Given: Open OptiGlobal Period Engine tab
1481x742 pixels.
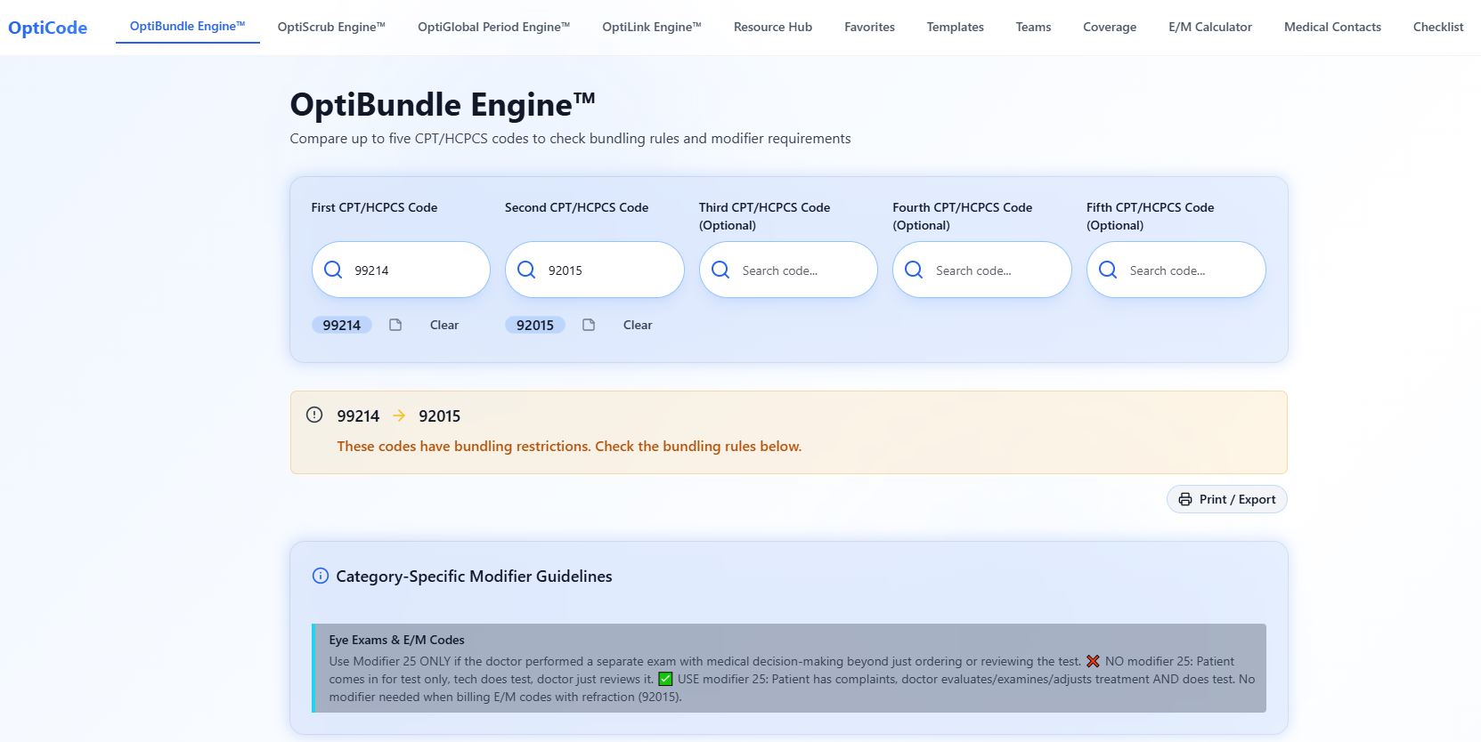Looking at the screenshot, I should pos(493,27).
